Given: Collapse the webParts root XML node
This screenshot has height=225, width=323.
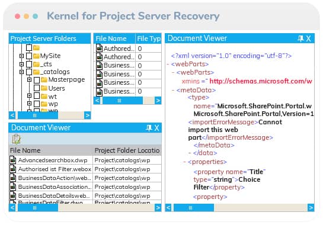Looking at the screenshot, I should [x=168, y=64].
